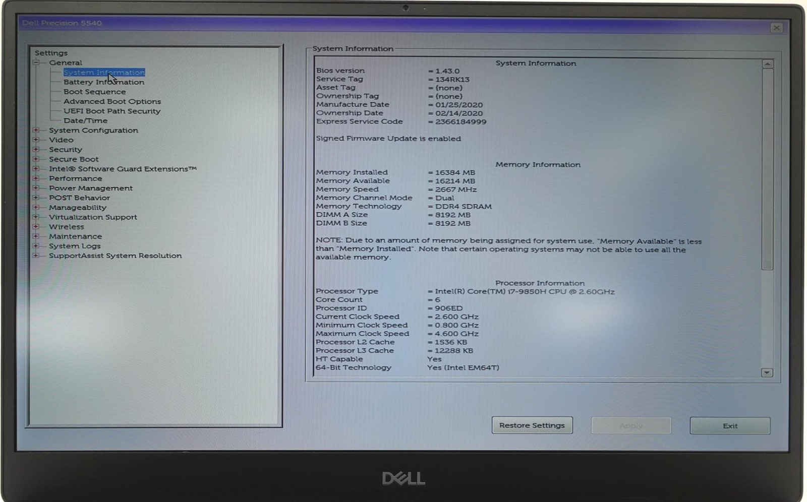This screenshot has height=502, width=807.
Task: Click Express Service Code 2366184999
Action: pyautogui.click(x=460, y=122)
